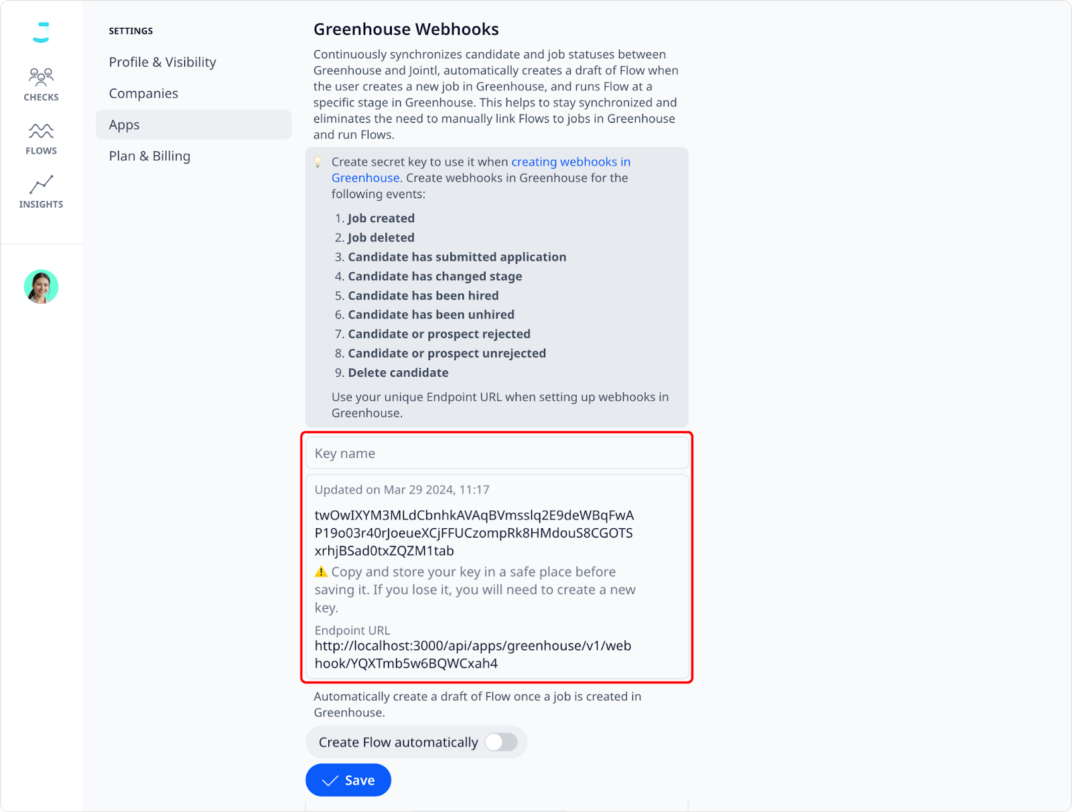Click the Save button checkmark icon
The width and height of the screenshot is (1072, 812).
click(x=330, y=781)
